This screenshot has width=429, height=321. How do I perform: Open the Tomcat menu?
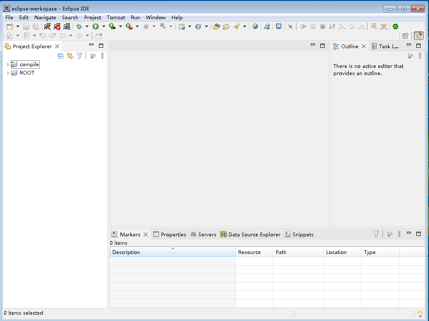(116, 18)
